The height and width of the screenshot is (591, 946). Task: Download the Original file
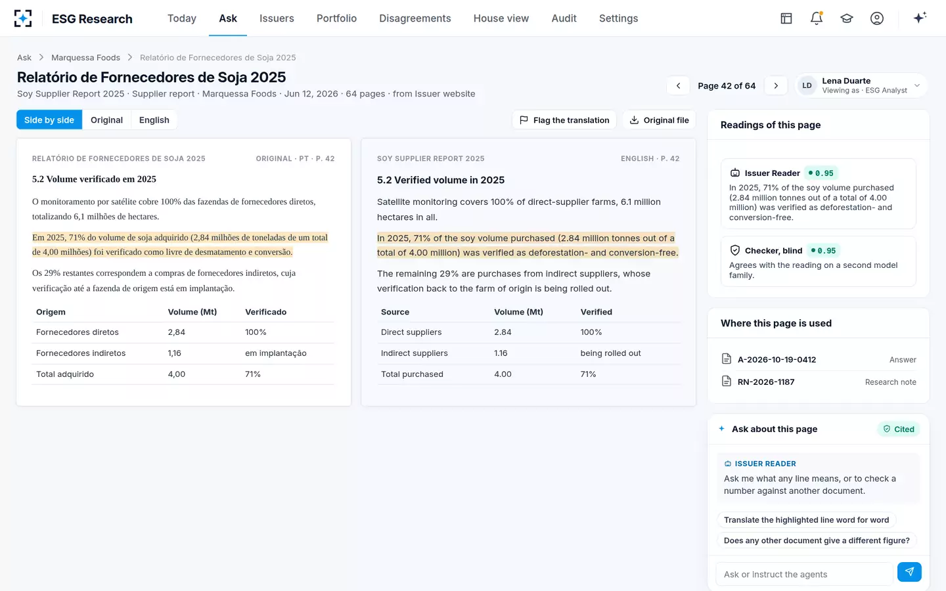coord(659,120)
